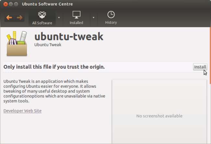The height and width of the screenshot is (144, 211).
Task: Click the back arrow navigation button
Action: click(9, 18)
